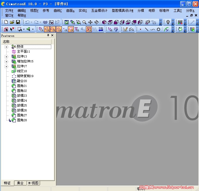Click the blue left-arrow list icon
The width and height of the screenshot is (199, 191).
(x=101, y=29)
